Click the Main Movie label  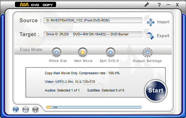[83, 61]
